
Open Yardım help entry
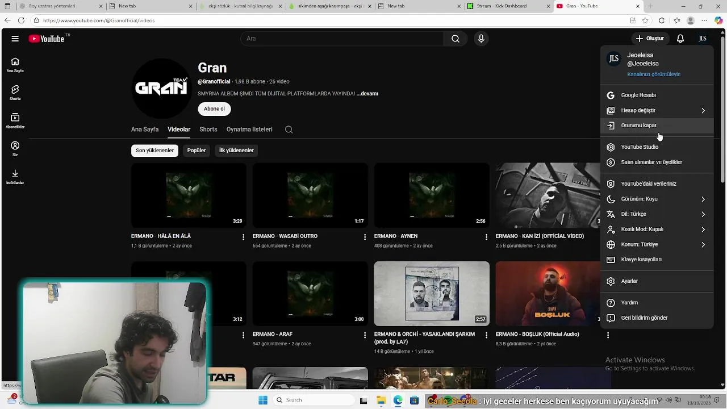tap(657, 303)
